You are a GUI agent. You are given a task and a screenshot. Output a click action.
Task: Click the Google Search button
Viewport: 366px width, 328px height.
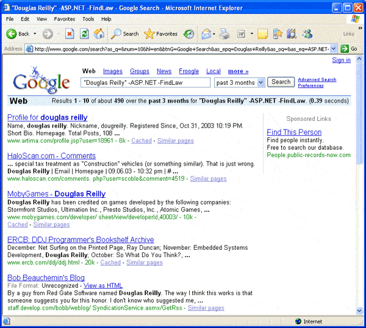click(281, 82)
